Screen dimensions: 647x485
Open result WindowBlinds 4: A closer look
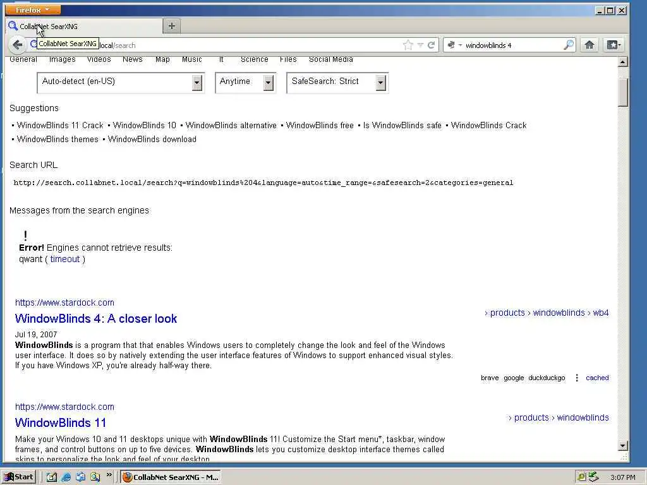(x=96, y=318)
